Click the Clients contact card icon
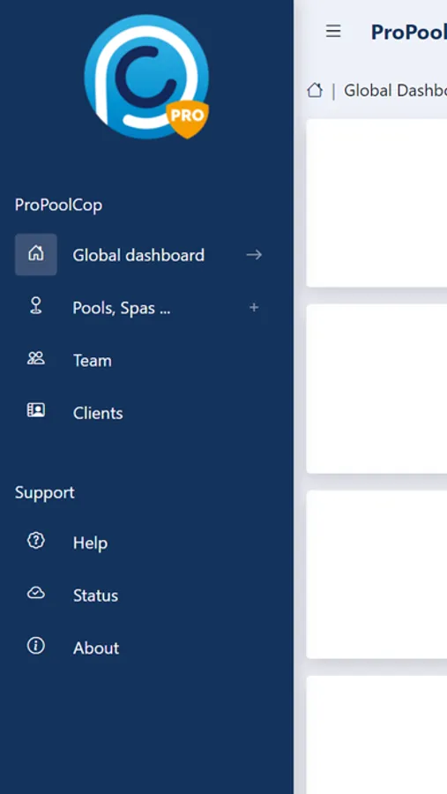 (x=36, y=410)
